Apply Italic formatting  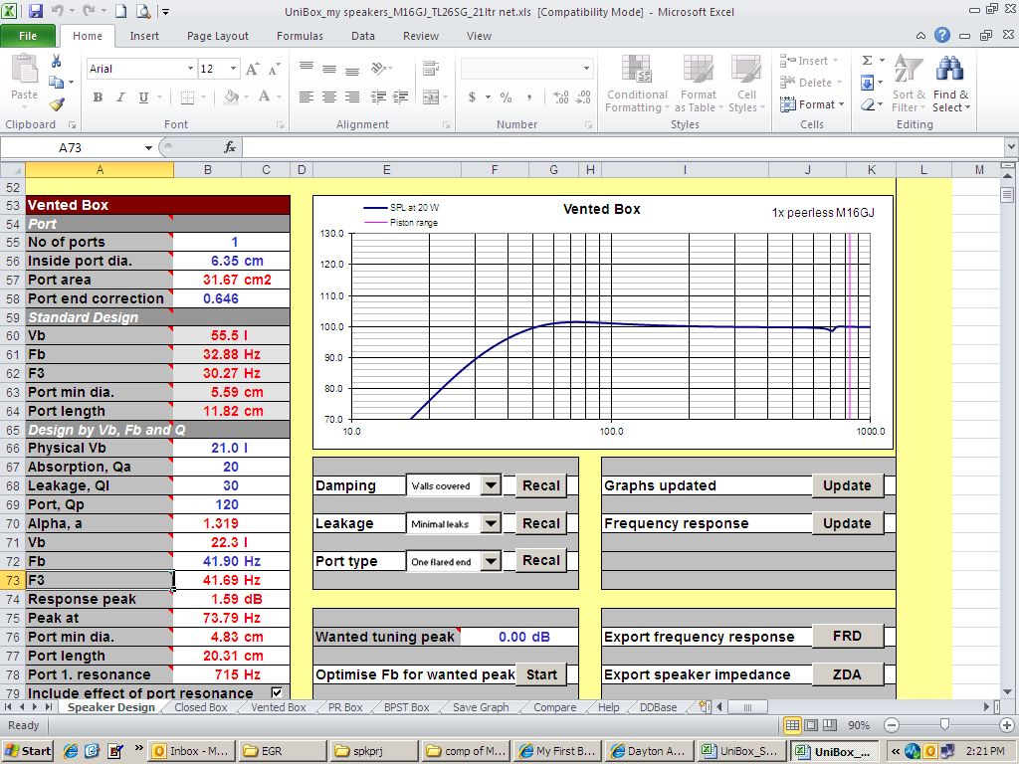click(x=120, y=97)
